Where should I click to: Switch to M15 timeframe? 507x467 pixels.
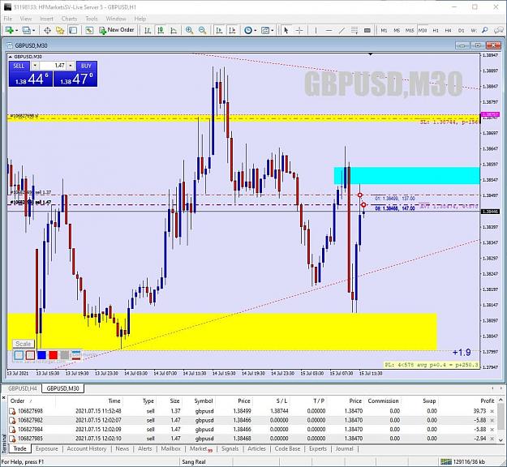point(410,30)
